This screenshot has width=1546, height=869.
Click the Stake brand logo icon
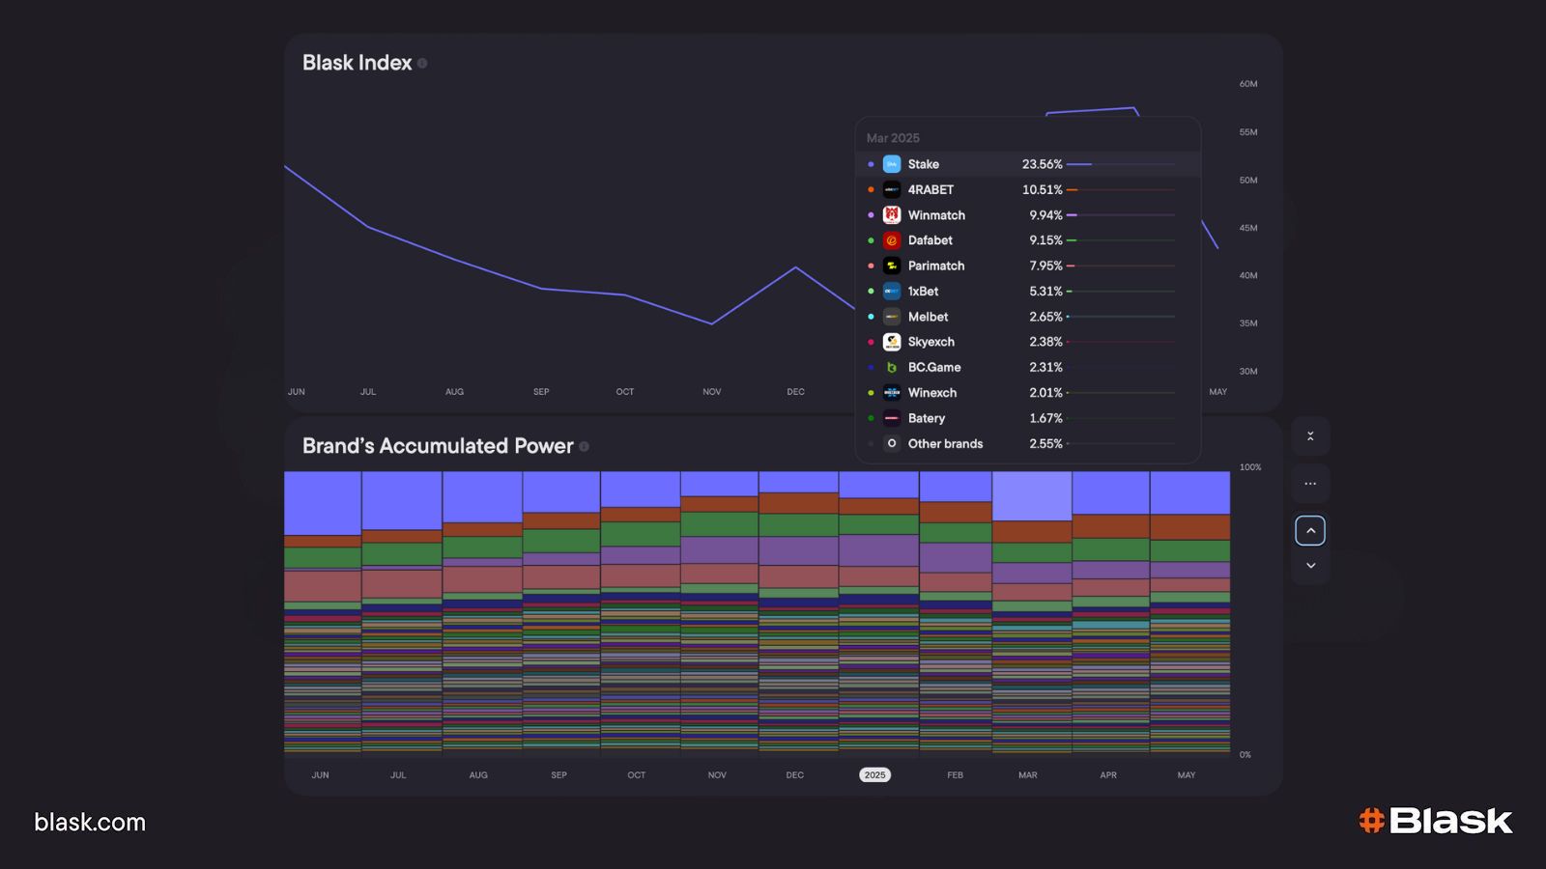tap(892, 164)
